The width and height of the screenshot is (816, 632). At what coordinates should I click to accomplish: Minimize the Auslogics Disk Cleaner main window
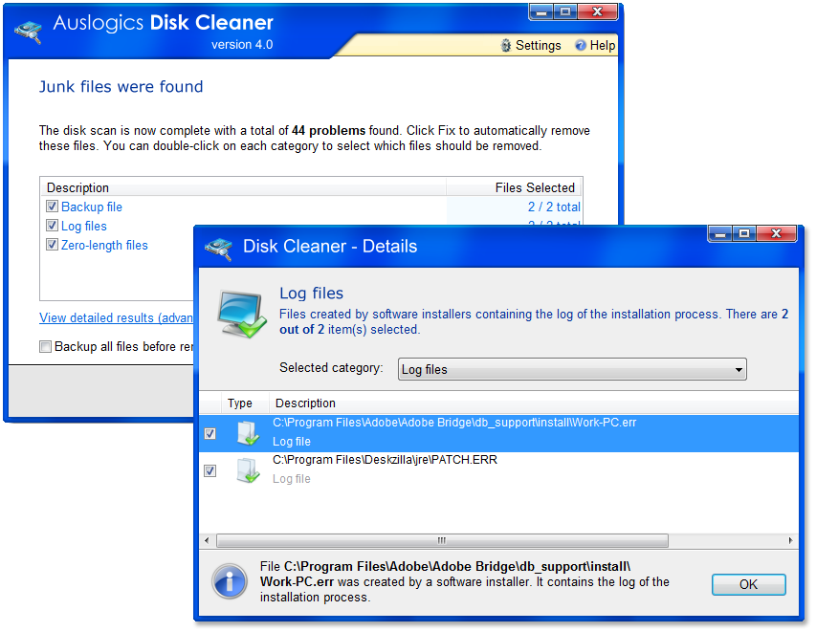point(541,11)
